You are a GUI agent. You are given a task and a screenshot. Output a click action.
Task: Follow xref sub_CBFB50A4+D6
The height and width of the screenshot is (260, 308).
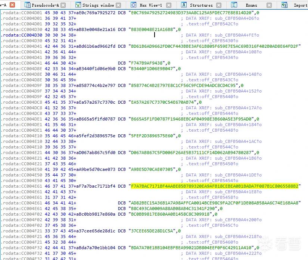point(237,18)
